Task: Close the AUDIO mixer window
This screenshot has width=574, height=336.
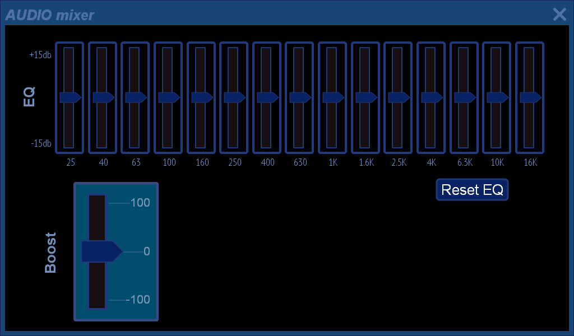Action: coord(559,15)
